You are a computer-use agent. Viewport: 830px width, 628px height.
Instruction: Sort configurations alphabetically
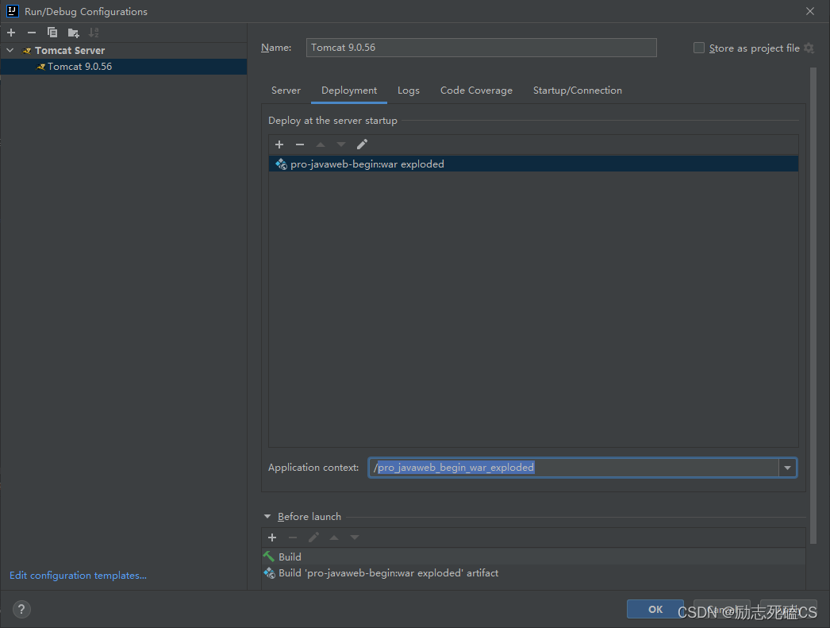(x=94, y=33)
